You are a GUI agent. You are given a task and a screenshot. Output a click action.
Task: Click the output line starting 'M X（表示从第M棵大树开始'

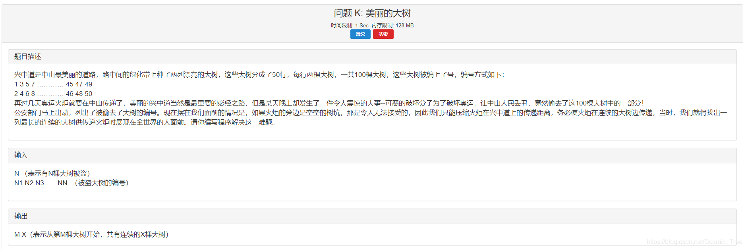click(x=93, y=234)
